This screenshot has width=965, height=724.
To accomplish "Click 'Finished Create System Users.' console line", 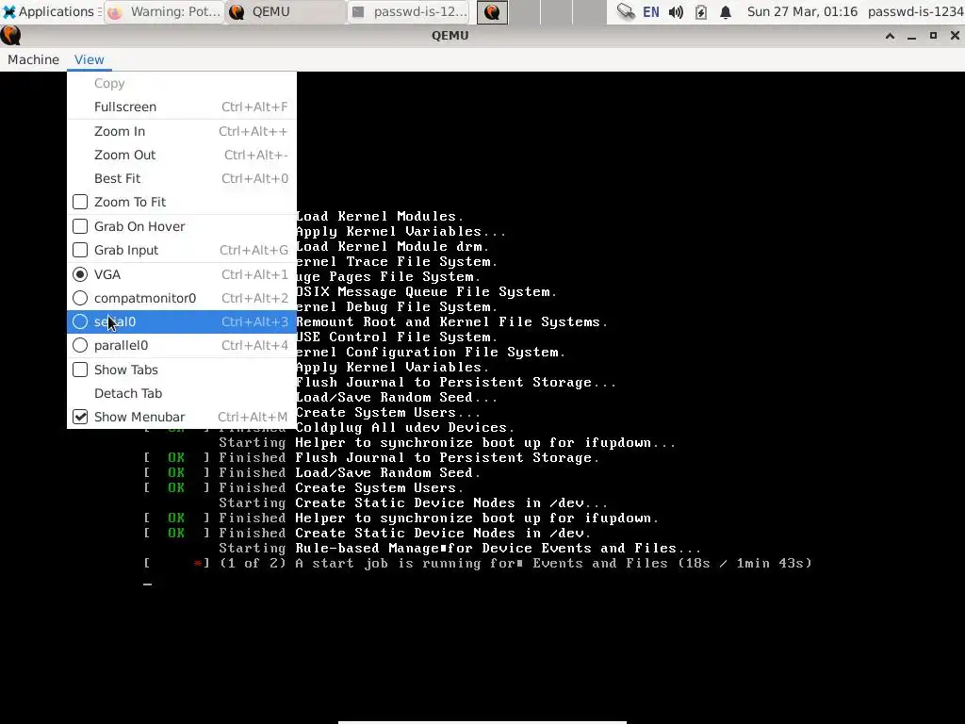I will coord(304,488).
